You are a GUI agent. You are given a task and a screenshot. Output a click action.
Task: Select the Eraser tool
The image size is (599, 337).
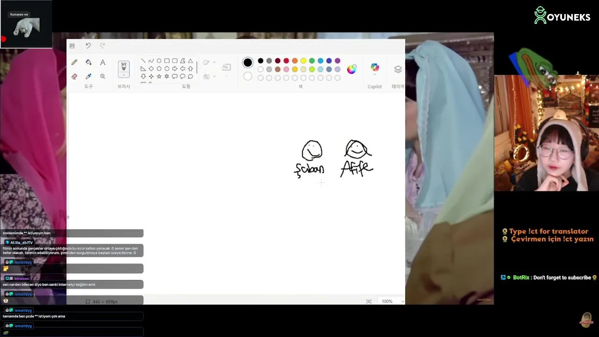point(74,76)
